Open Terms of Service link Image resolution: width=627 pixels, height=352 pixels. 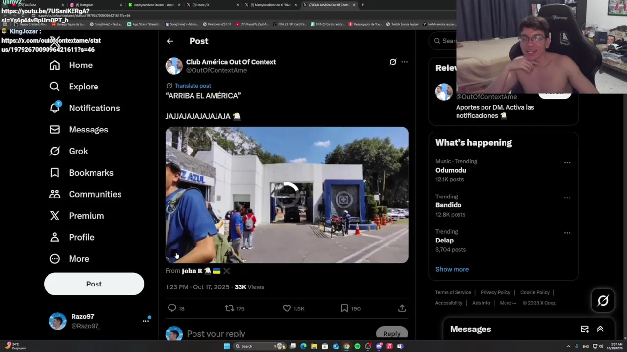coord(453,292)
